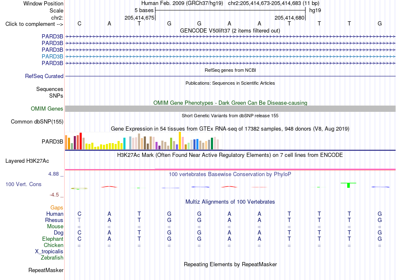
Task: Click the Mouse species label
Action: (x=55, y=227)
